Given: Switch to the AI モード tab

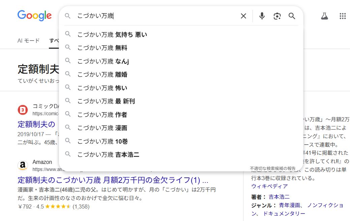Looking at the screenshot, I should pyautogui.click(x=28, y=41).
